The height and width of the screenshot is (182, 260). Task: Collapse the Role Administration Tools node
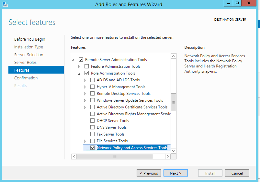(x=79, y=74)
